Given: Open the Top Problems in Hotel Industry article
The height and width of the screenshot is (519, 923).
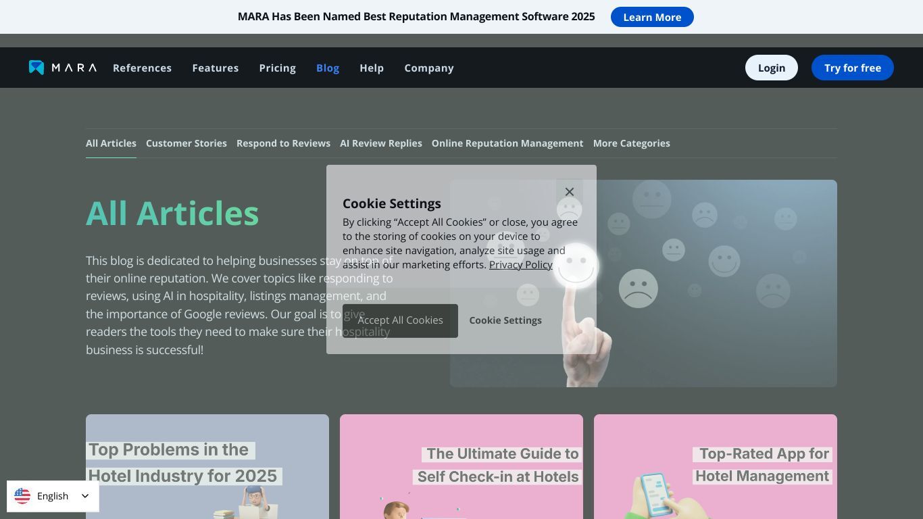Looking at the screenshot, I should coord(207,466).
